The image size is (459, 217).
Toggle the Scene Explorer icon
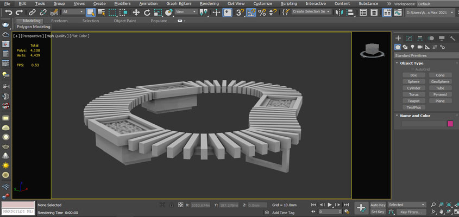(x=363, y=12)
